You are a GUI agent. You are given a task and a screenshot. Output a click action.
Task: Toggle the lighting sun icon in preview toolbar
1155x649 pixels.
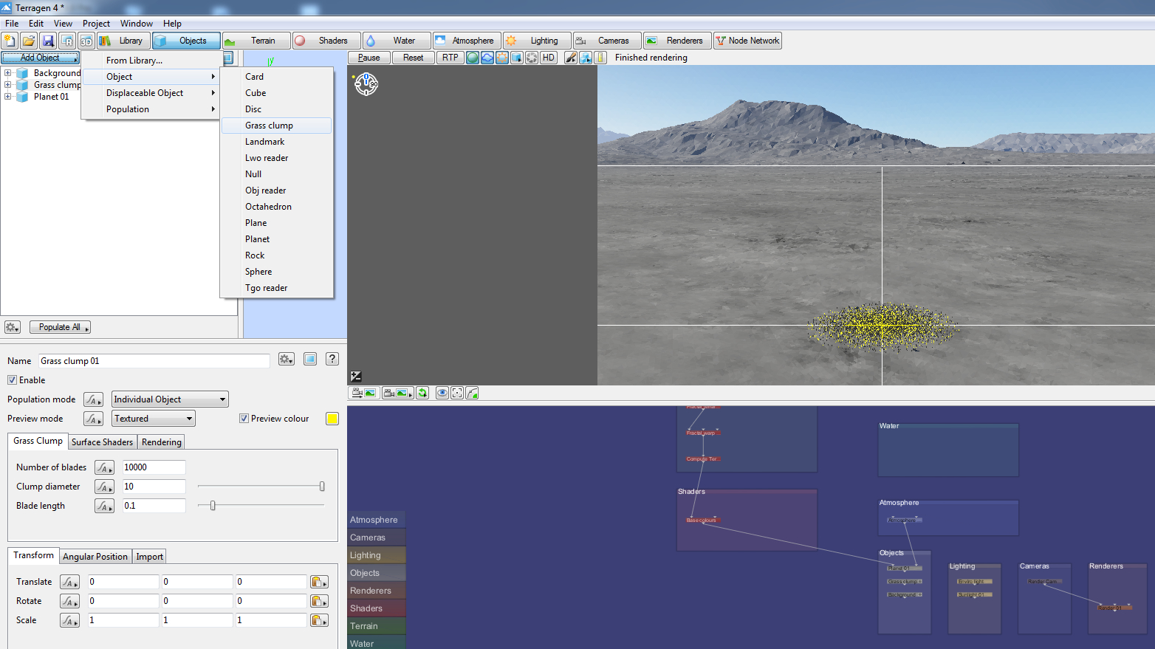click(x=502, y=58)
